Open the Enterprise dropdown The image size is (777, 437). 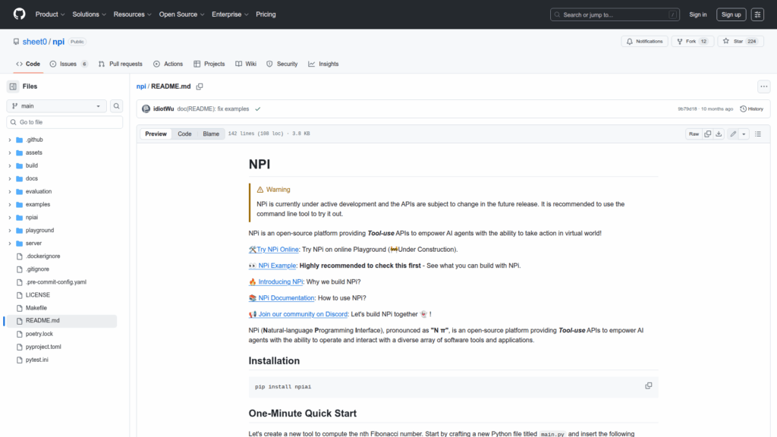pyautogui.click(x=230, y=14)
